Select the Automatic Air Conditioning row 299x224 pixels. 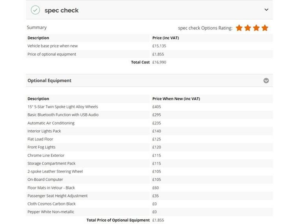pyautogui.click(x=149, y=123)
